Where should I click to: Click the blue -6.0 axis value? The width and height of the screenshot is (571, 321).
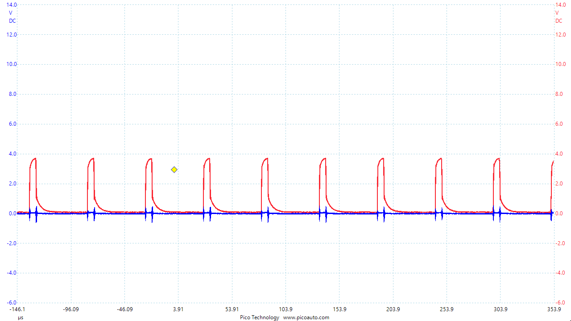12,303
